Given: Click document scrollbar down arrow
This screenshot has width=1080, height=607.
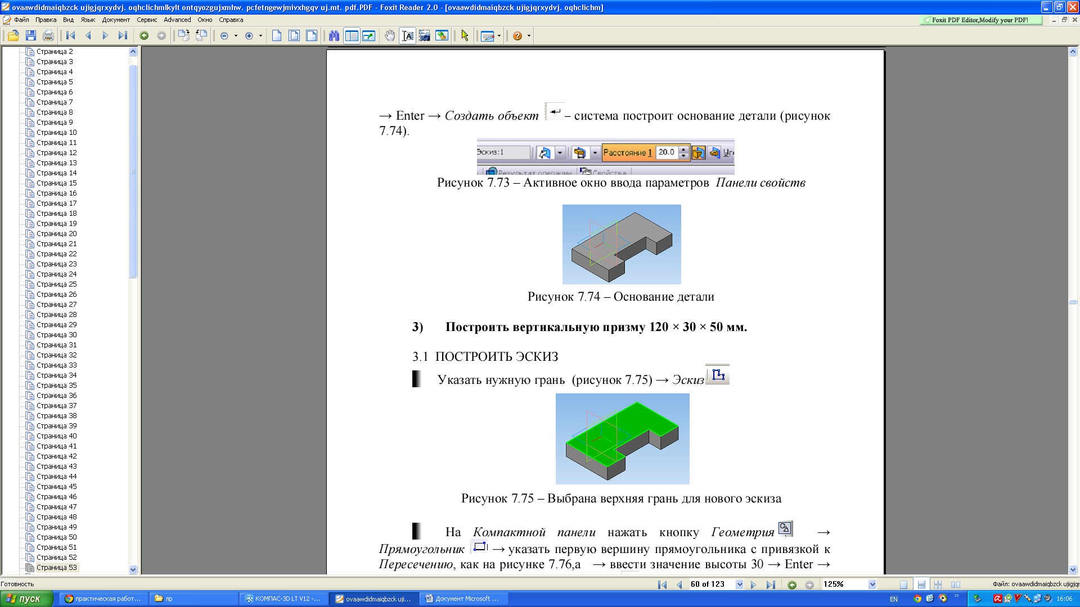Looking at the screenshot, I should tap(1073, 569).
